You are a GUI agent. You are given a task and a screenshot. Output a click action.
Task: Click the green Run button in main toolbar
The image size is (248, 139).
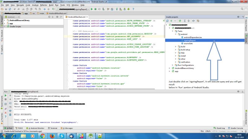tap(92, 9)
